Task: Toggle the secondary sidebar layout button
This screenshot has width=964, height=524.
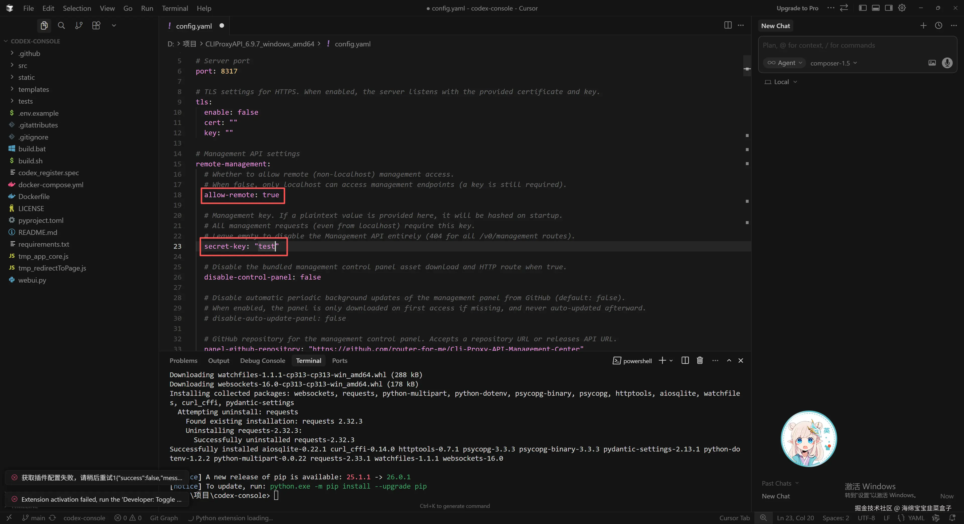Action: pos(889,8)
